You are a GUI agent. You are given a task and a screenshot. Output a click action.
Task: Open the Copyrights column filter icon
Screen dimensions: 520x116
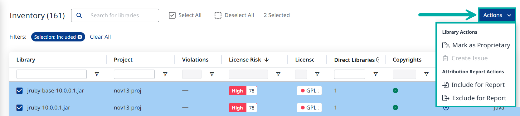coord(426,74)
